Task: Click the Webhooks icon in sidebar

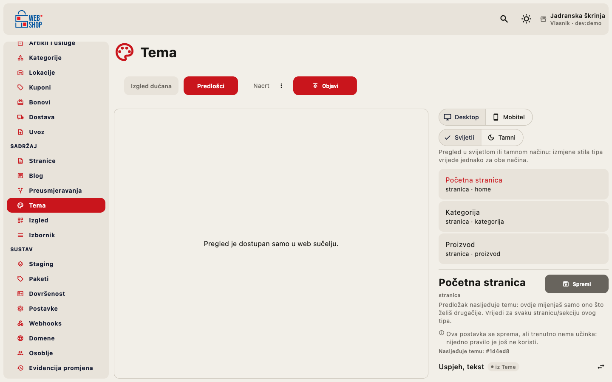Action: [x=20, y=323]
